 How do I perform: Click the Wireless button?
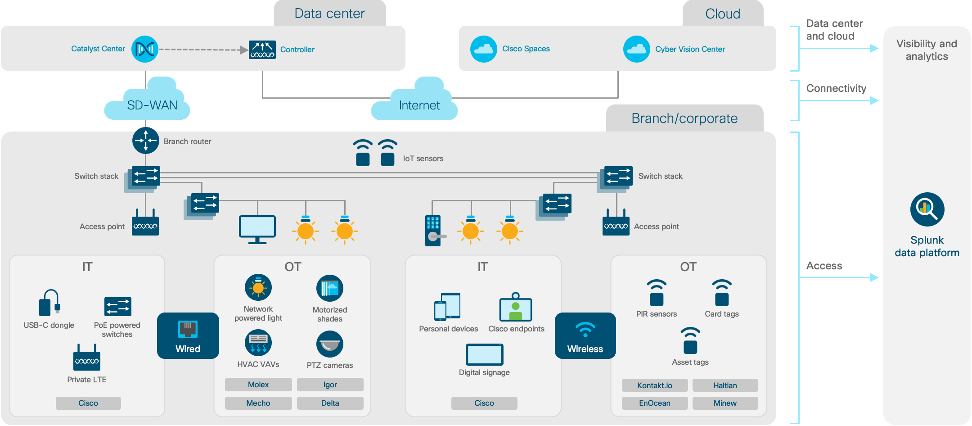point(585,336)
